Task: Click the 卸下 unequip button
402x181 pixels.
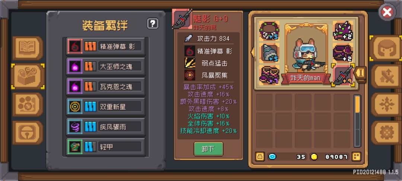Action: [208, 149]
